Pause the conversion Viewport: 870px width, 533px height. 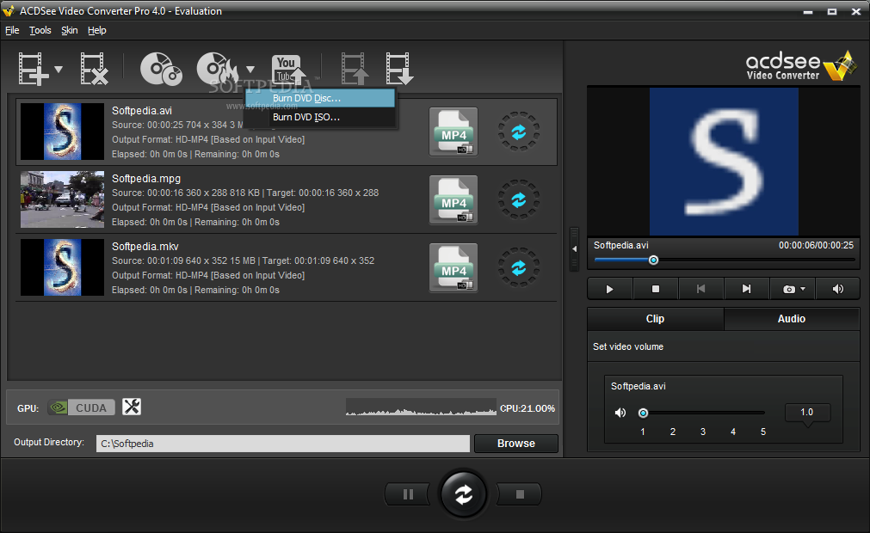408,494
